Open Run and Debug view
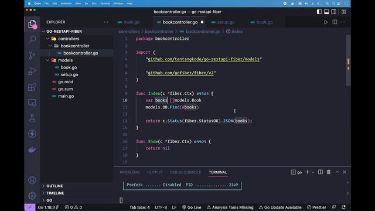This screenshot has width=375, height=211. pyautogui.click(x=32, y=71)
